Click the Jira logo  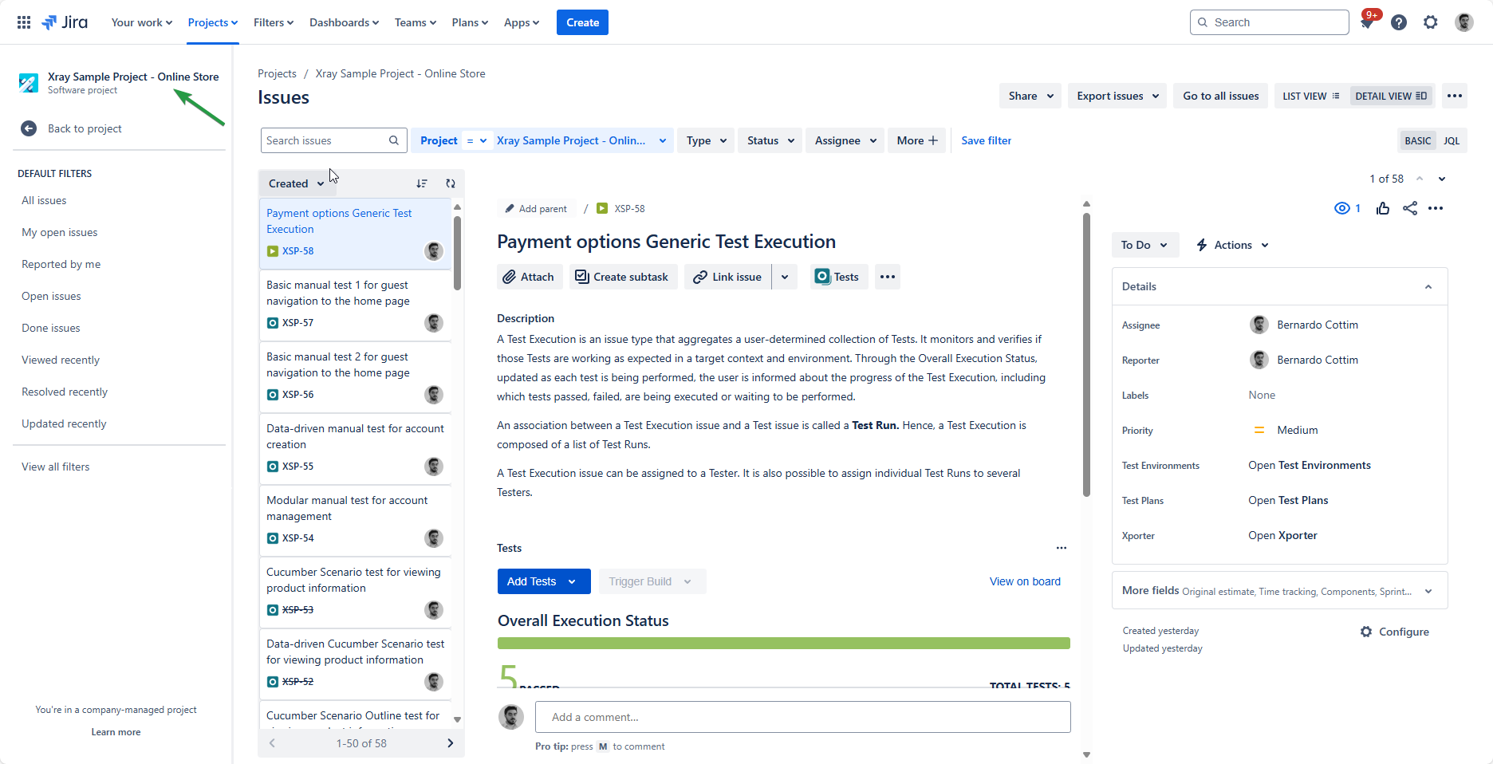(x=65, y=22)
